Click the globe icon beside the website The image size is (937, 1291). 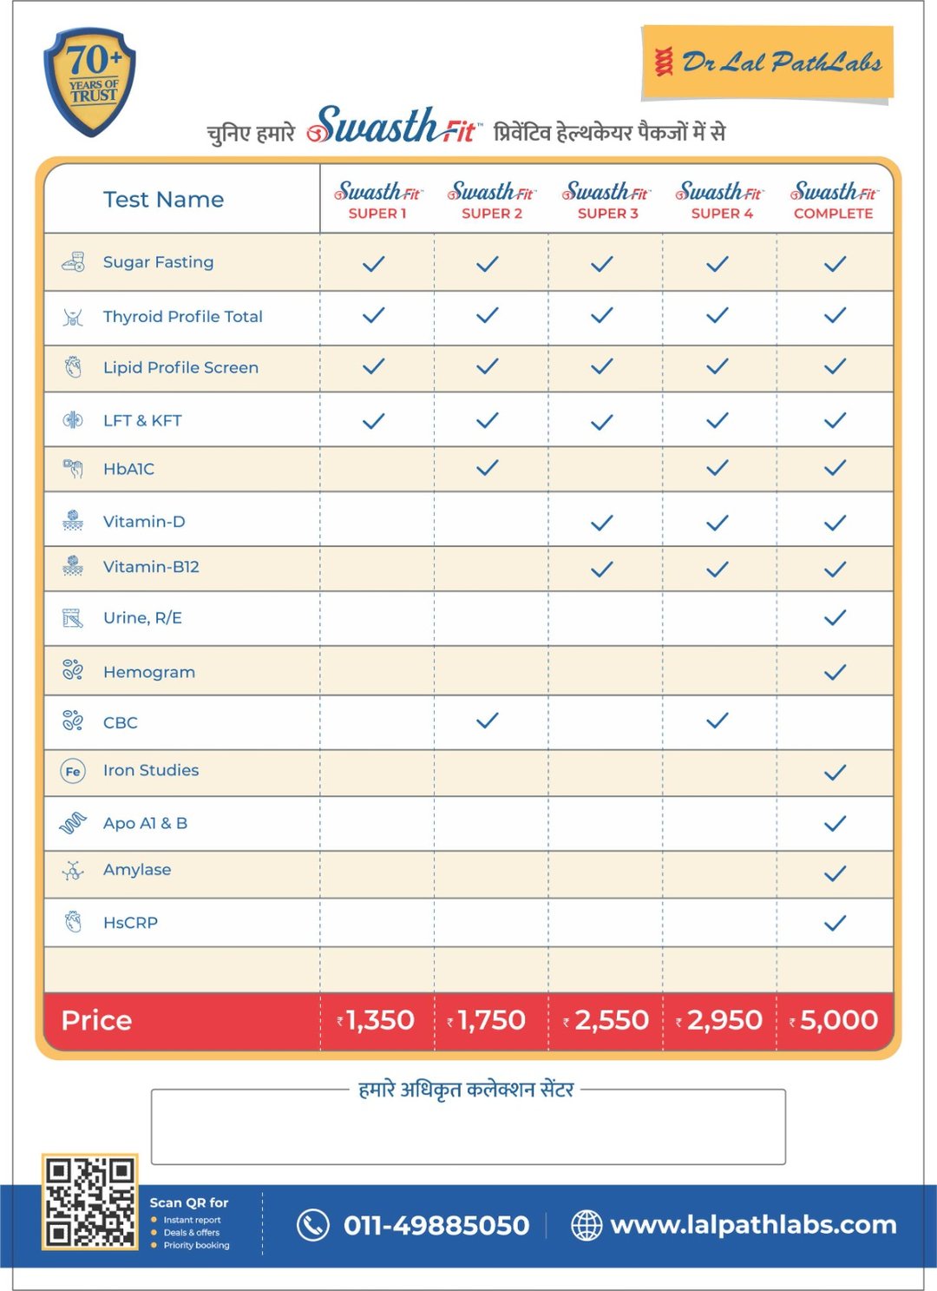pos(586,1225)
